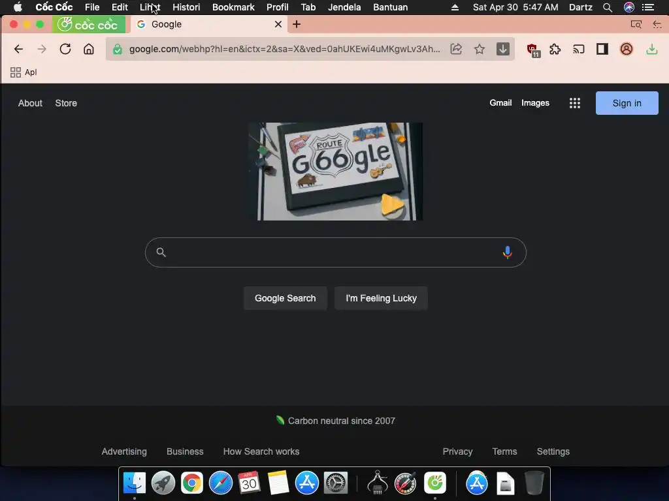Open the Histori menu
This screenshot has width=669, height=501.
click(x=186, y=7)
